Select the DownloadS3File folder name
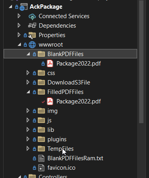 (69, 82)
